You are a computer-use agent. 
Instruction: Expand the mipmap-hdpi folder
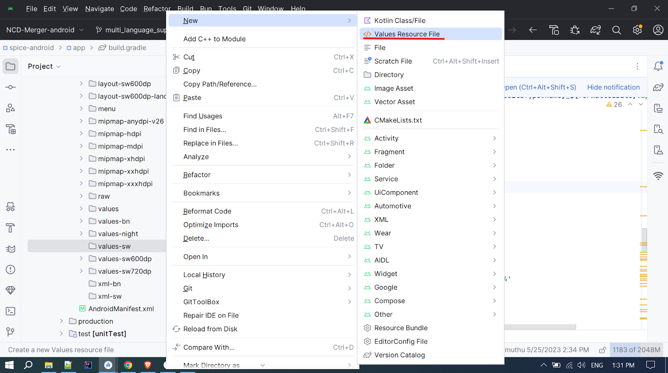click(x=81, y=134)
